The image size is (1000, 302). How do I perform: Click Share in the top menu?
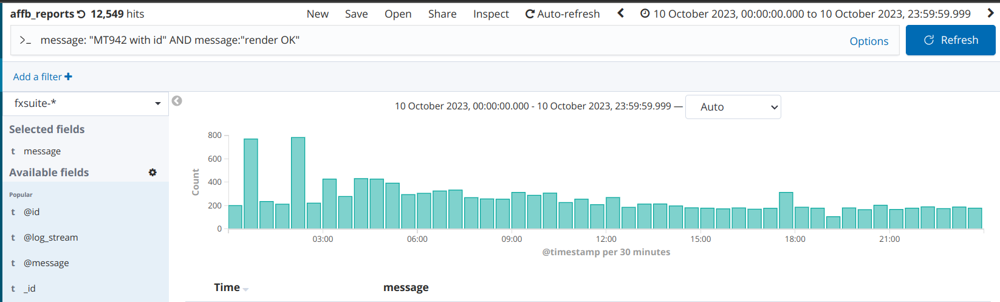[442, 14]
